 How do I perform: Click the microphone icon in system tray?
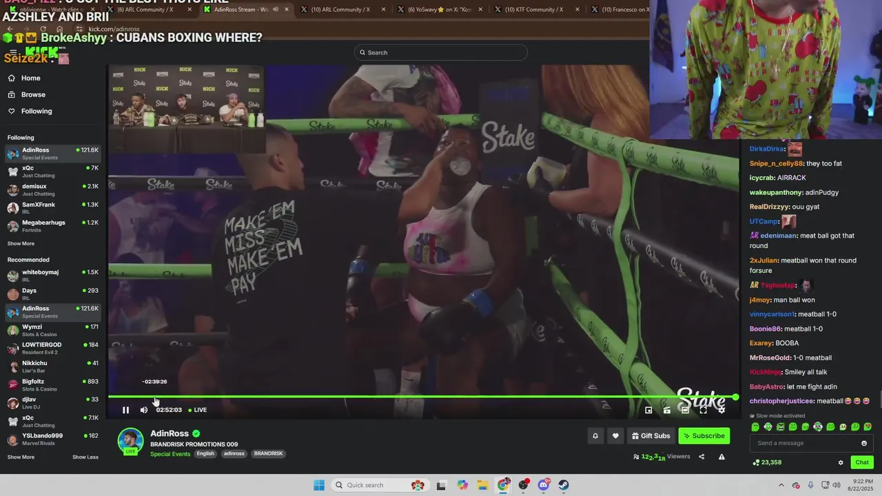pos(811,485)
